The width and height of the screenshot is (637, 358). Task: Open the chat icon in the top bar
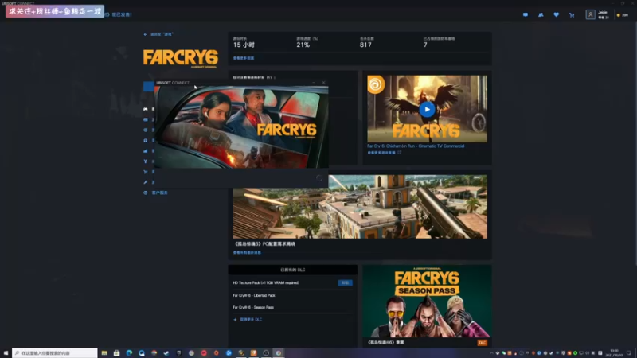[526, 14]
